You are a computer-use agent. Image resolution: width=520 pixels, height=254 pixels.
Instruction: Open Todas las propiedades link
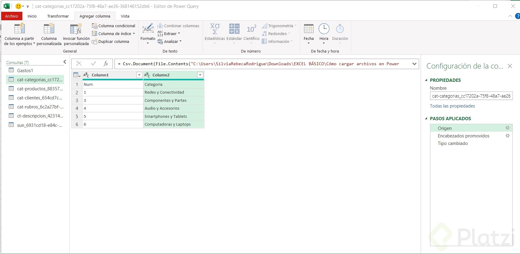452,106
